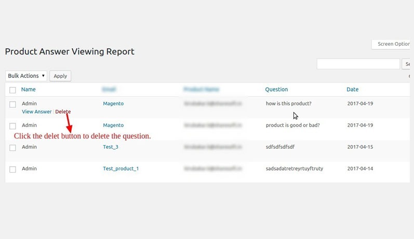414x239 pixels.
Task: Select the checkbox in the Test_3 row
Action: point(12,148)
